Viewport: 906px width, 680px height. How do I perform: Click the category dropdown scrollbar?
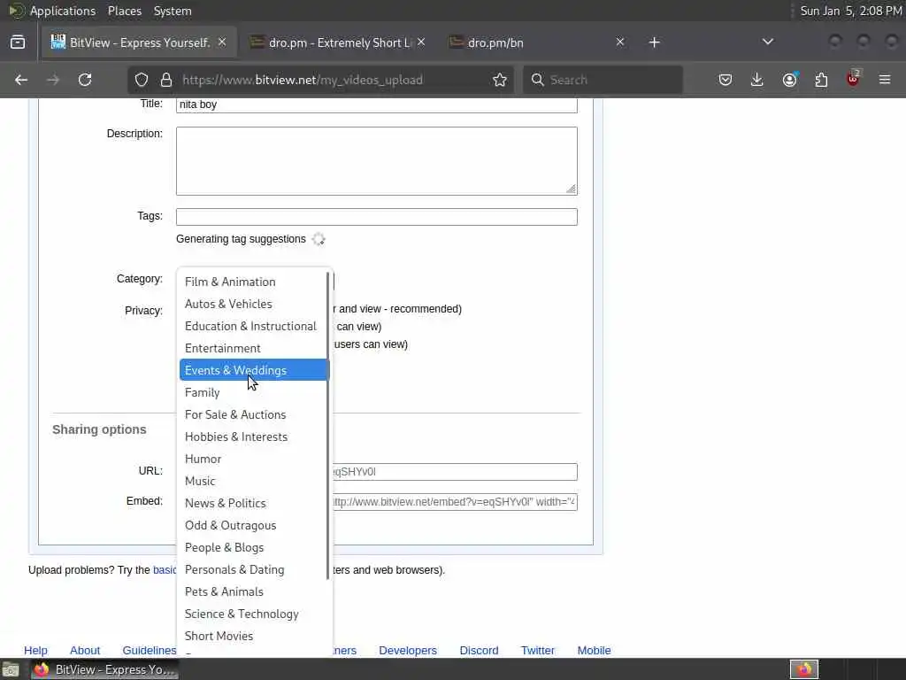328,426
